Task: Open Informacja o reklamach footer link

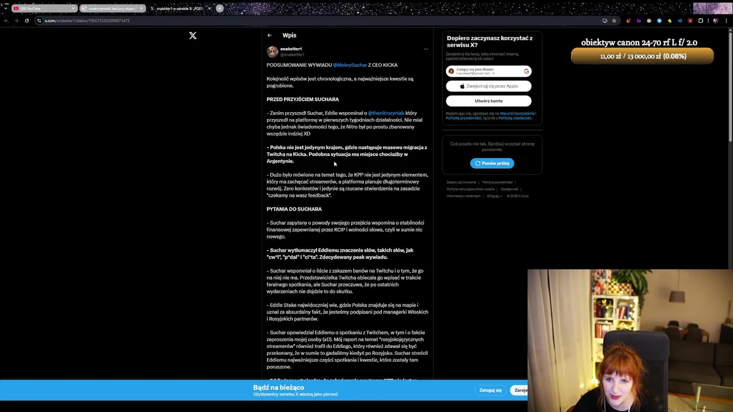Action: [463, 196]
